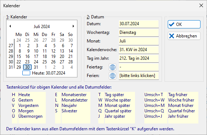
Task: Close the Kalender dialog window
Action: (x=201, y=5)
